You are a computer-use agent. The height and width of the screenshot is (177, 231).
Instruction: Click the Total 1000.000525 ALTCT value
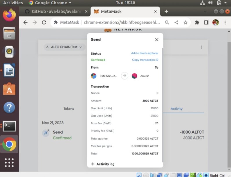145,154
